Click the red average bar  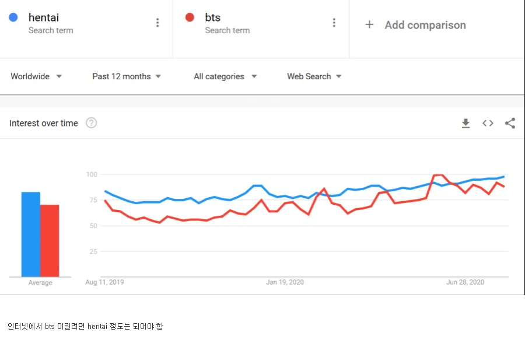[x=50, y=240]
